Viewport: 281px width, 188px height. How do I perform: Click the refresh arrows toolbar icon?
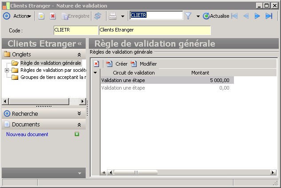point(98,16)
